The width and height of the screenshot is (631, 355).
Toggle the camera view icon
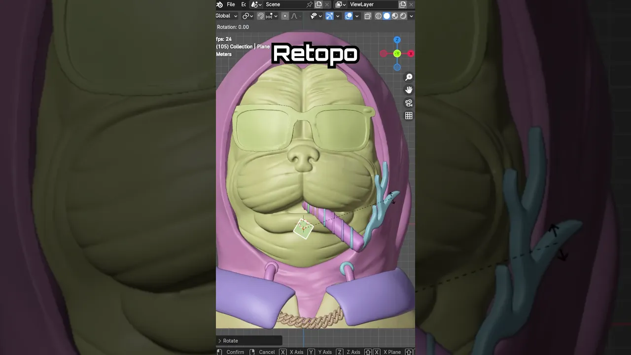(x=409, y=103)
